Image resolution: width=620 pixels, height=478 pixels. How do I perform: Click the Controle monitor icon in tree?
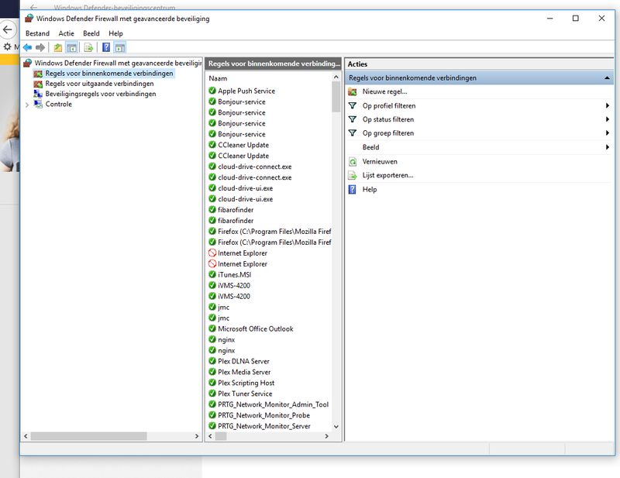[x=38, y=104]
